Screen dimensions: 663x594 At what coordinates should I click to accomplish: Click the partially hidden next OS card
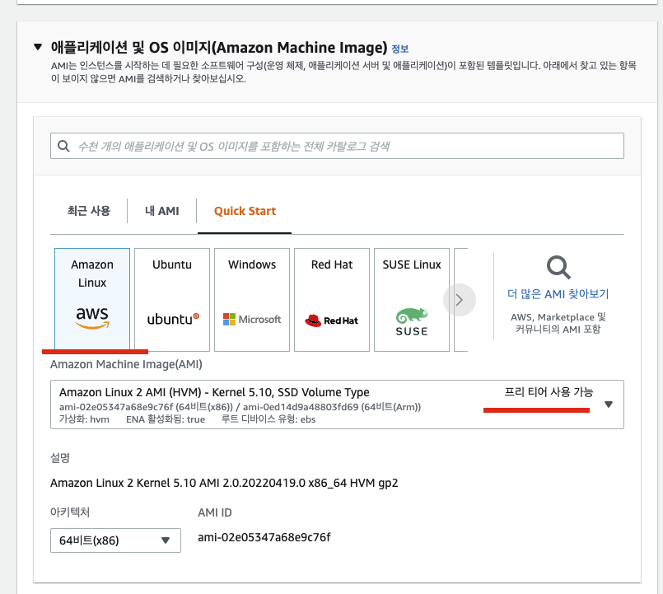[x=461, y=300]
